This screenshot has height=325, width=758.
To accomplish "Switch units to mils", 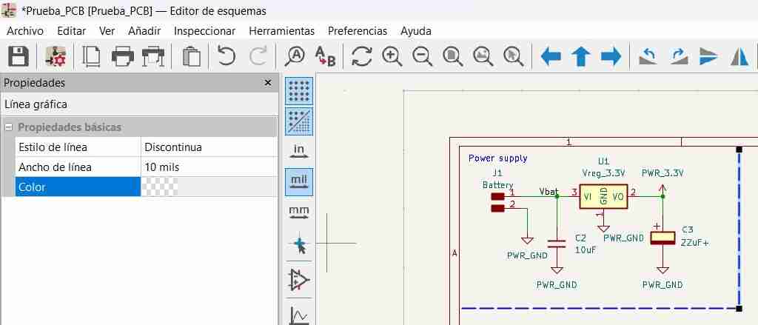I will (299, 182).
